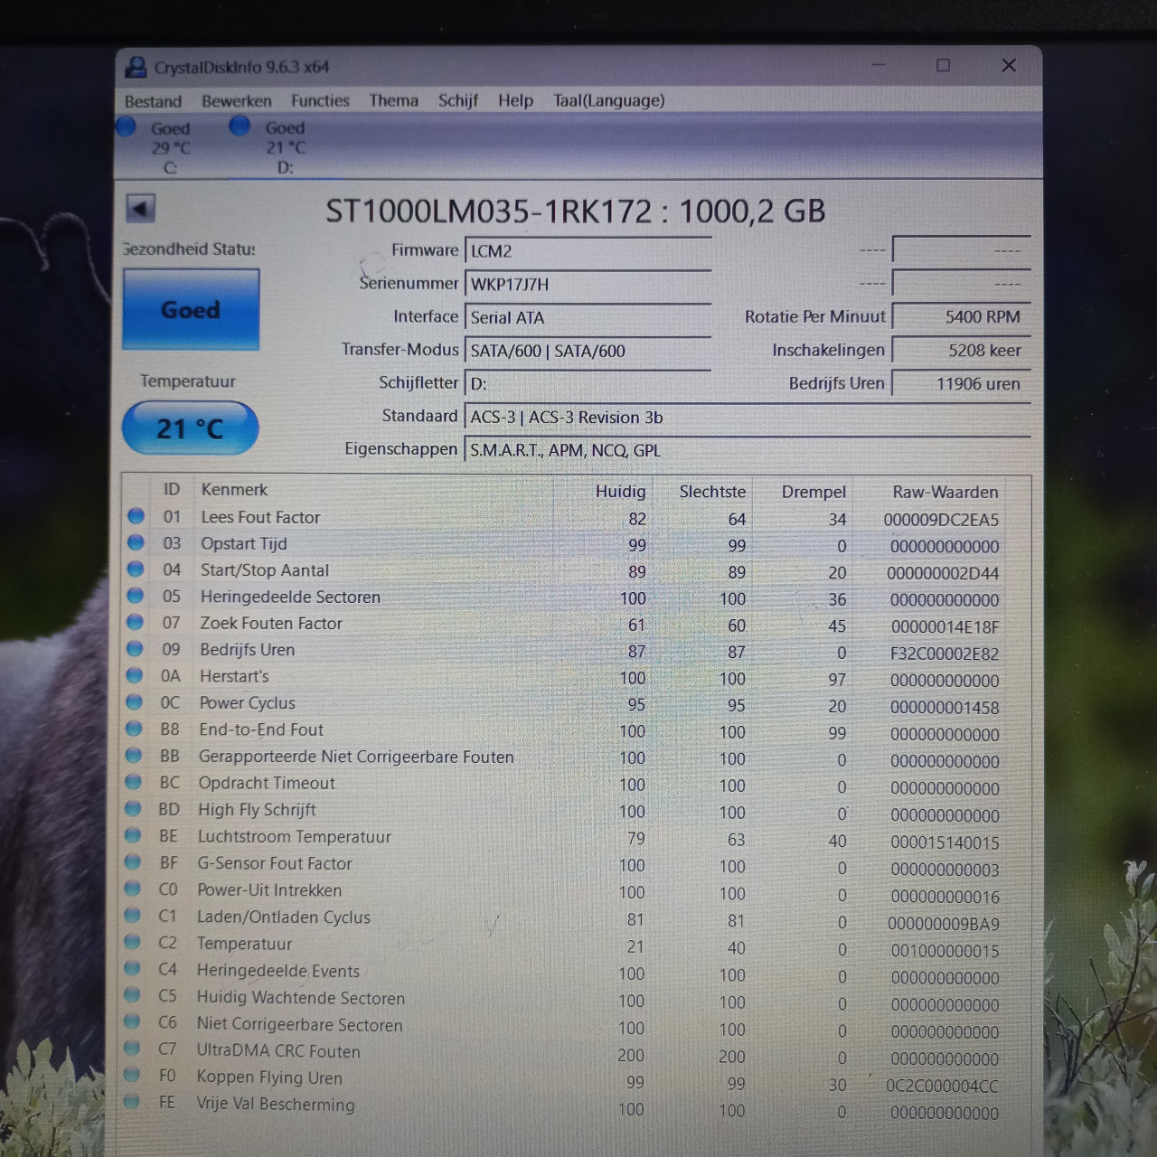Click the 21 °C temperature button
1157x1157 pixels.
point(190,428)
